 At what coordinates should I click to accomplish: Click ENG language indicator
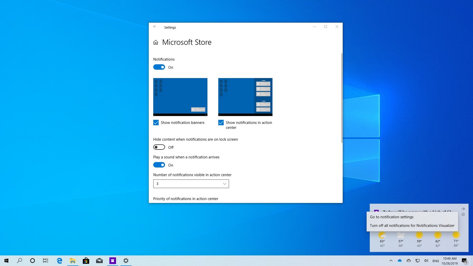point(436,261)
